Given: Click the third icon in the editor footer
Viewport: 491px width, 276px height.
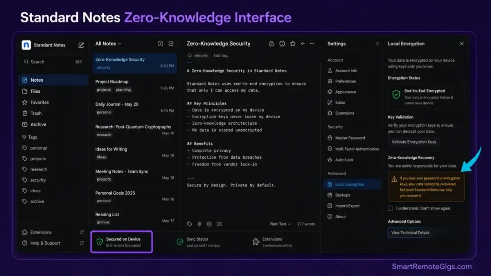Looking at the screenshot, I should 210,224.
